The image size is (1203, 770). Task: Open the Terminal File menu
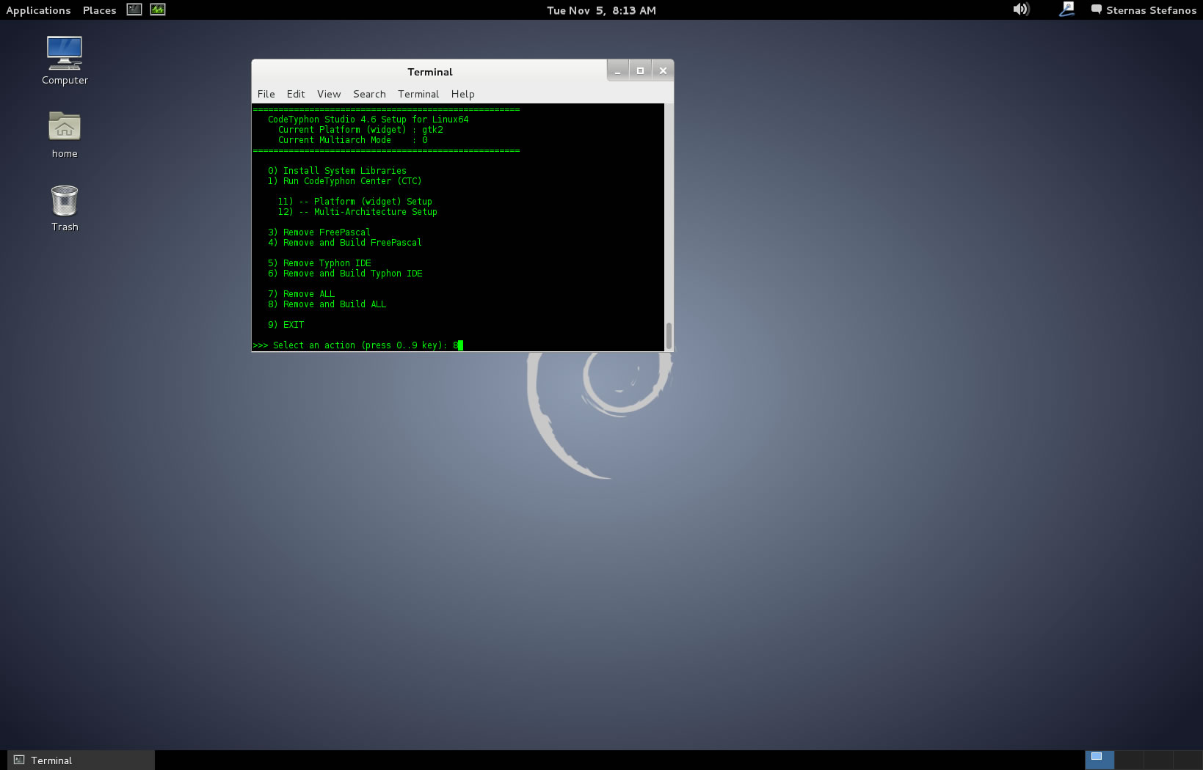tap(266, 94)
